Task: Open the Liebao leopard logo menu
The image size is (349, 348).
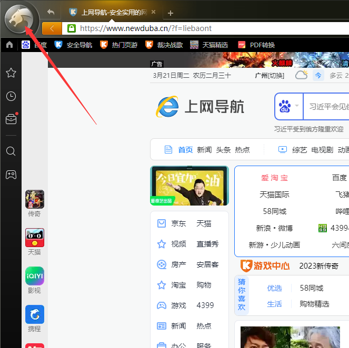Action: (19, 19)
